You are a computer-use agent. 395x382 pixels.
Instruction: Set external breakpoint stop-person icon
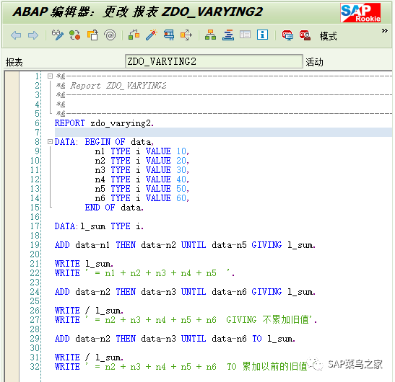(305, 35)
